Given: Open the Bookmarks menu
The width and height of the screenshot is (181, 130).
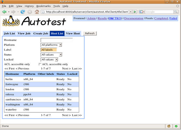Looking at the screenshot, I should [44, 6].
